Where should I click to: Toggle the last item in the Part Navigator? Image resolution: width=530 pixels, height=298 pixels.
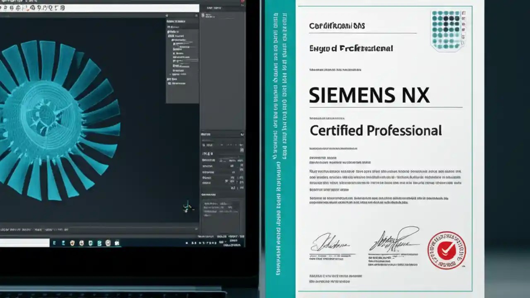pos(169,84)
